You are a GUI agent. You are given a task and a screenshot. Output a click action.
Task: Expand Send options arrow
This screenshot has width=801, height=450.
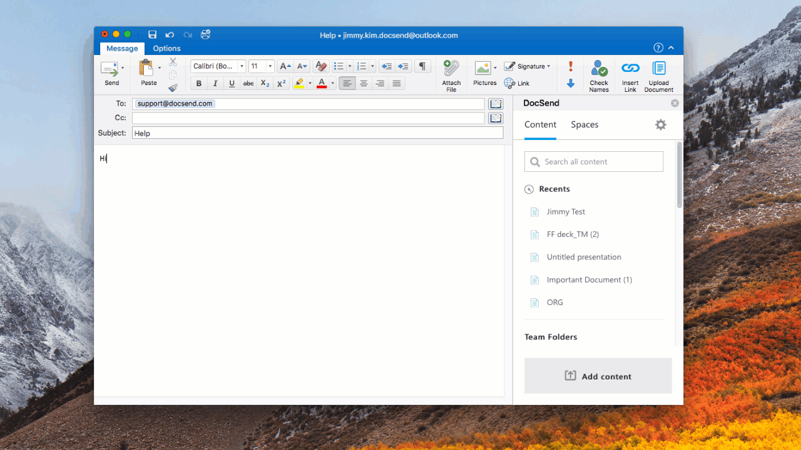pyautogui.click(x=123, y=67)
